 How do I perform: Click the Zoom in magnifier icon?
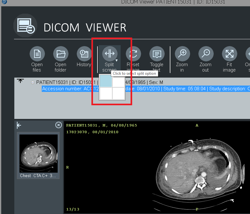182,54
